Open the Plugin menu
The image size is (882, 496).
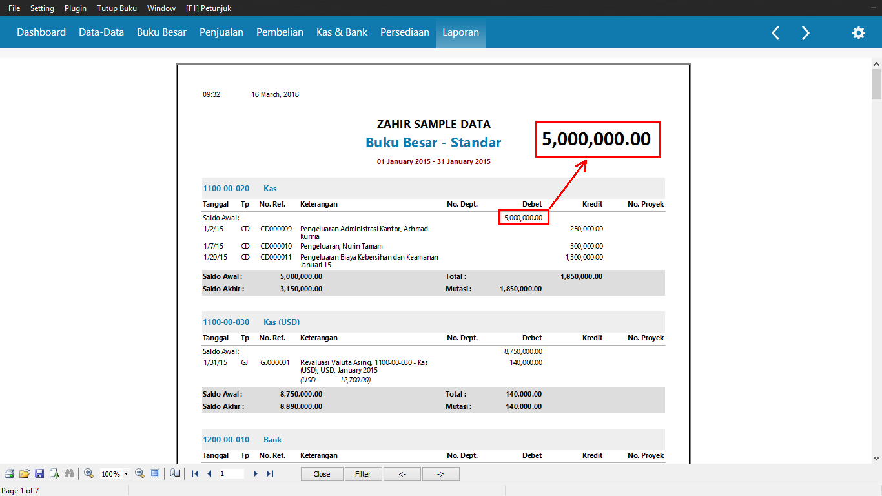(76, 8)
